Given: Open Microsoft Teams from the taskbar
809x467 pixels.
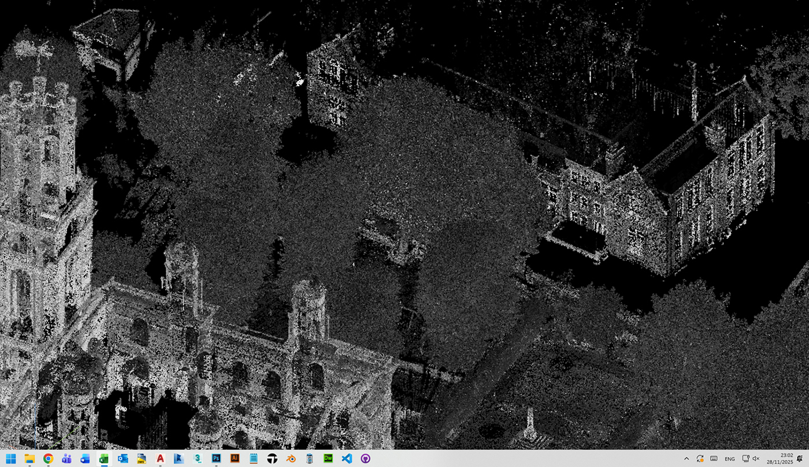Looking at the screenshot, I should point(66,458).
